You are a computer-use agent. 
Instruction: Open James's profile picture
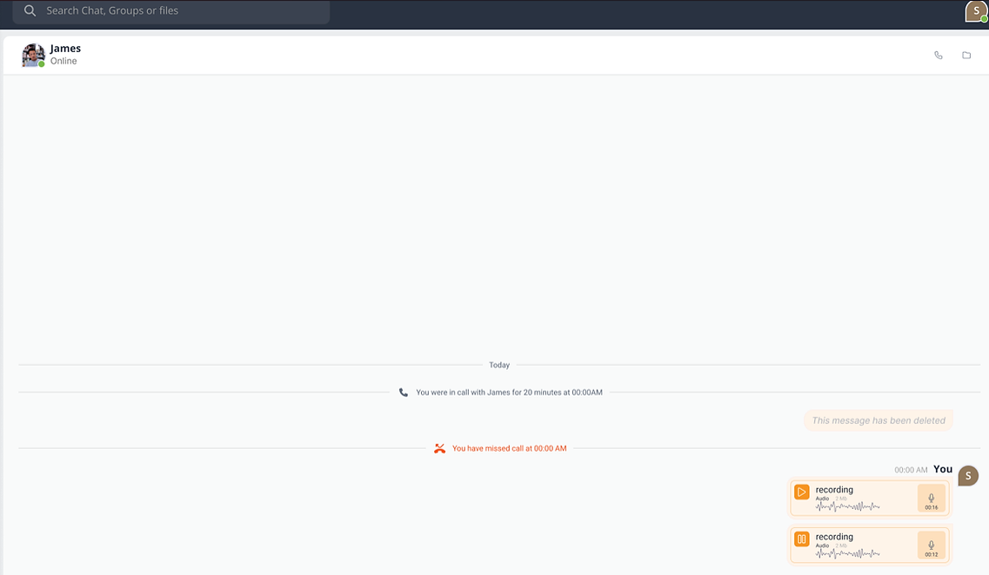pyautogui.click(x=33, y=55)
